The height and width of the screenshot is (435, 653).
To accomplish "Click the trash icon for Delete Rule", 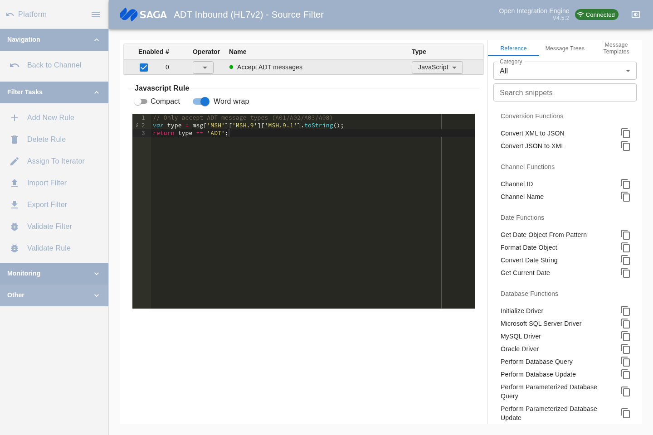I will 15,140.
